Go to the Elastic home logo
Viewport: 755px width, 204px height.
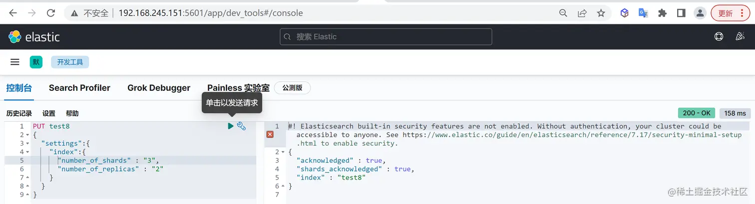coord(34,36)
